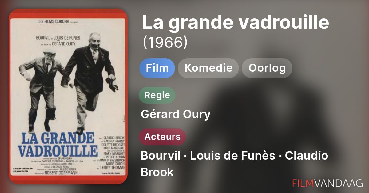Open the La grande vadrouille poster thumbnail
The height and width of the screenshot is (193, 369).
(x=68, y=96)
